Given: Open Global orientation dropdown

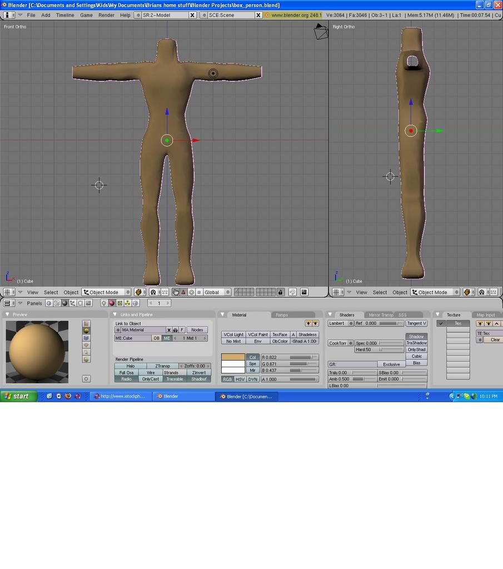Looking at the screenshot, I should 217,292.
